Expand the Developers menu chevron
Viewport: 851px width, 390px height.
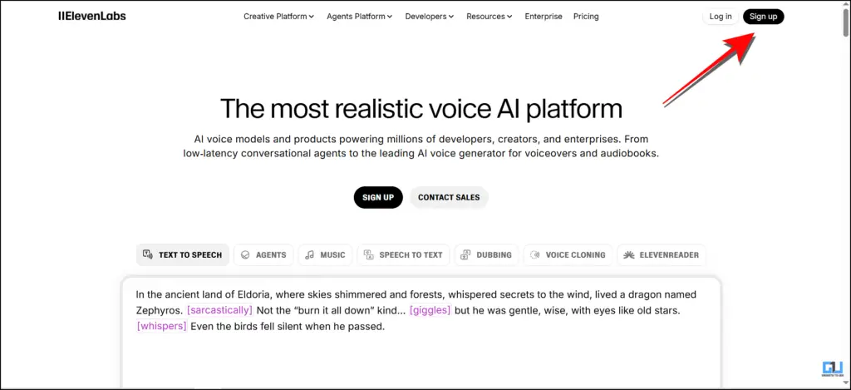point(452,17)
